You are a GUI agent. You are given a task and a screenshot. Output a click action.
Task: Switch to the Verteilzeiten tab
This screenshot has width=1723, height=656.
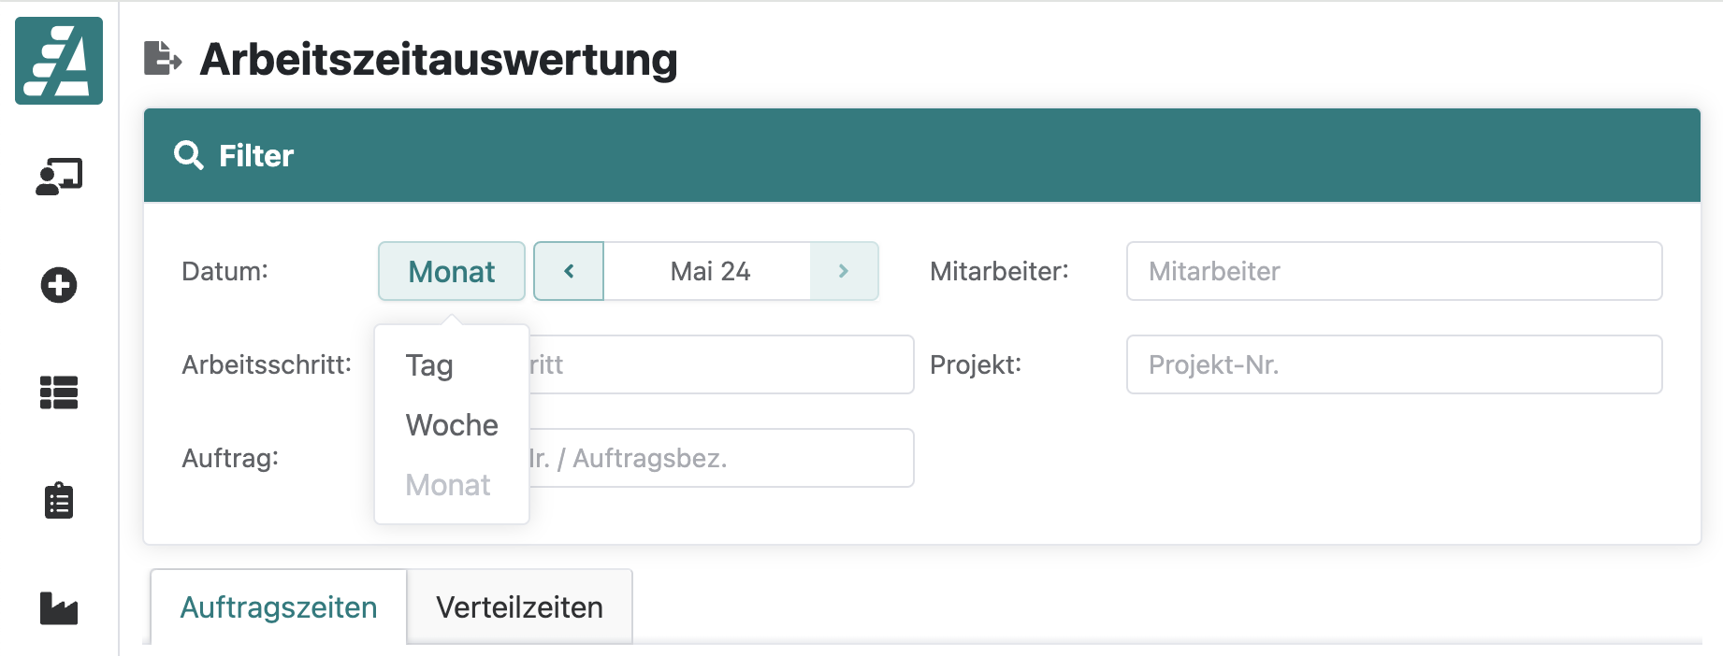point(518,606)
